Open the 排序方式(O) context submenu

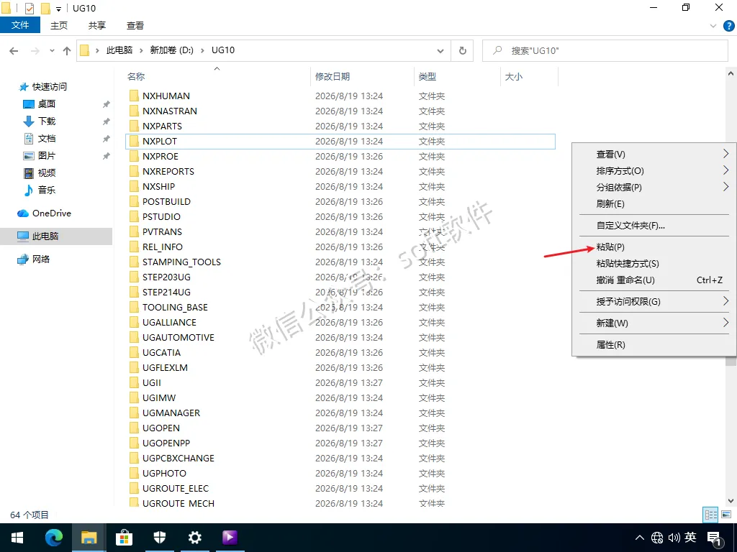click(654, 170)
